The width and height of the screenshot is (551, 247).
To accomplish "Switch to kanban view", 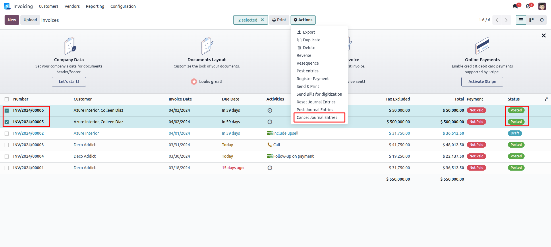I will click(531, 20).
